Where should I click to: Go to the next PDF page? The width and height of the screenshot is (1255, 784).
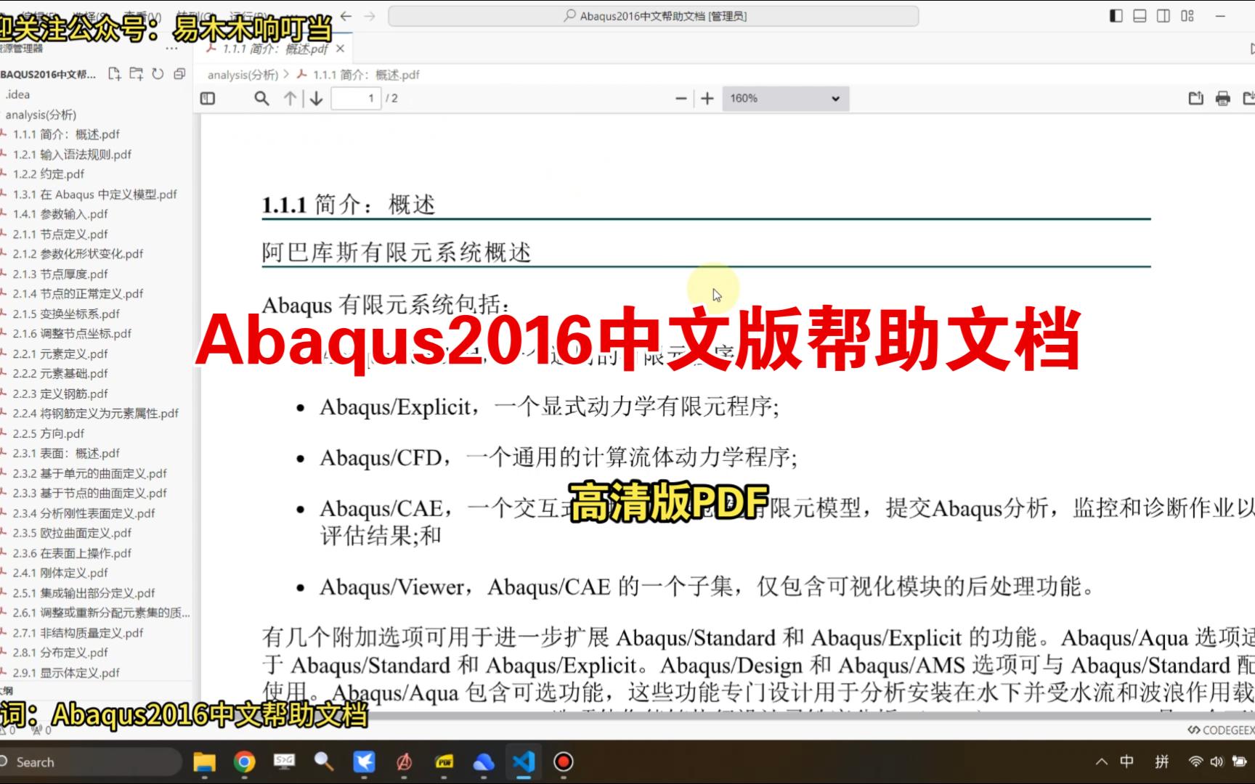point(316,98)
